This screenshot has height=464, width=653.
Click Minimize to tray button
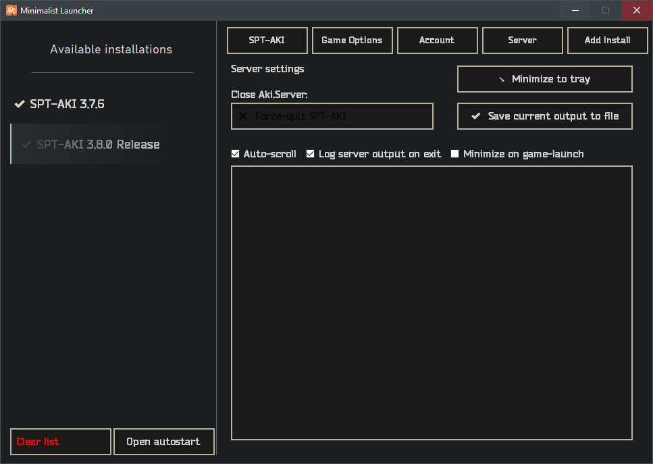545,79
